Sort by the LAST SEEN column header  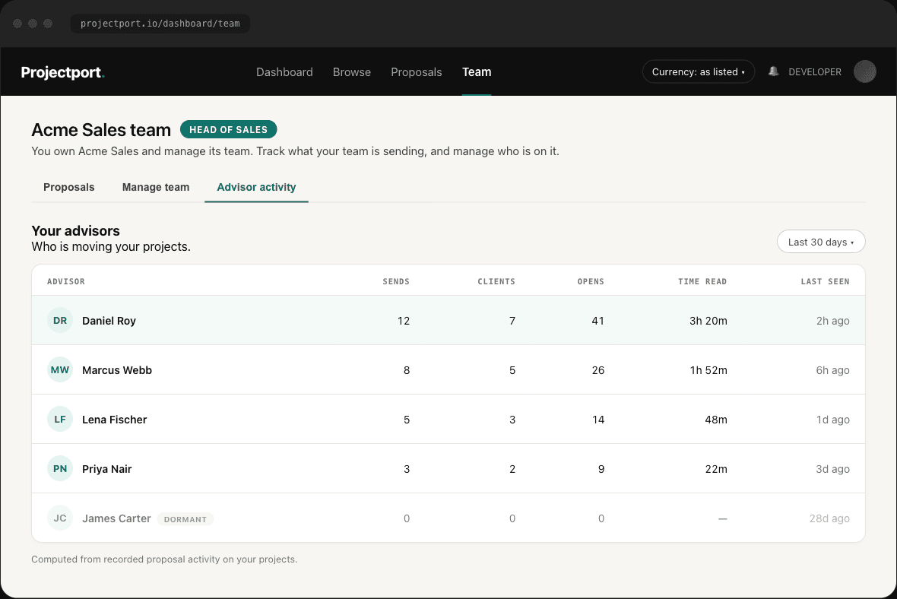click(x=825, y=281)
